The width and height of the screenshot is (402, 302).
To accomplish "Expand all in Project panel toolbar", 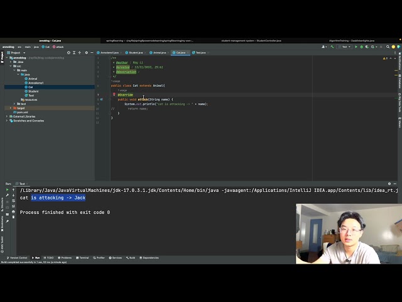I will (x=74, y=53).
